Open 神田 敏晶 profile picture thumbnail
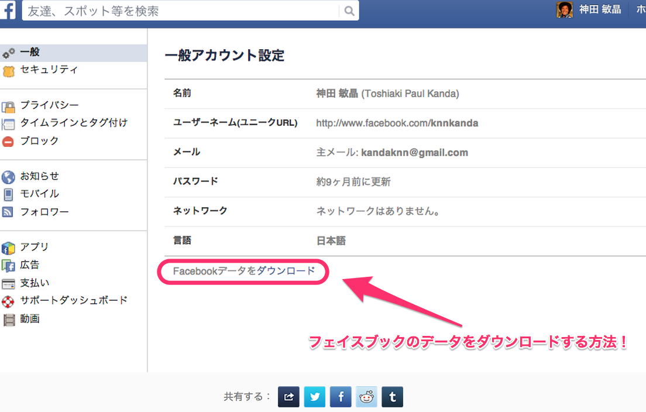This screenshot has width=646, height=412. click(565, 9)
